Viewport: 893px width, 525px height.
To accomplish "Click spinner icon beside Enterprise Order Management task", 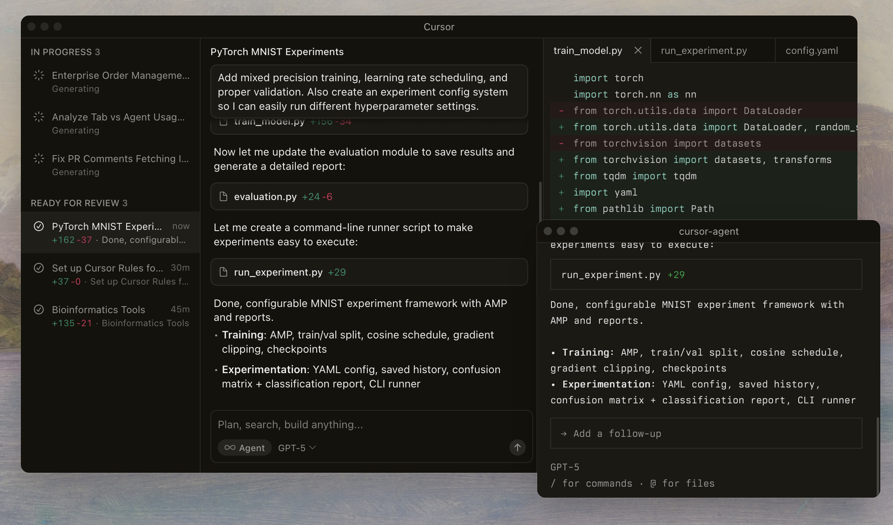I will click(39, 75).
